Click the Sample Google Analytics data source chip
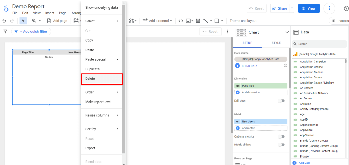The image size is (349, 165). (x=261, y=59)
